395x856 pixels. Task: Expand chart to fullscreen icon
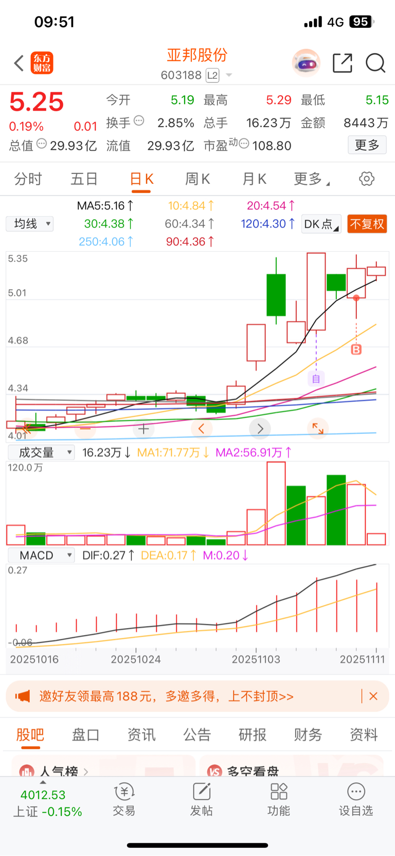coord(318,428)
